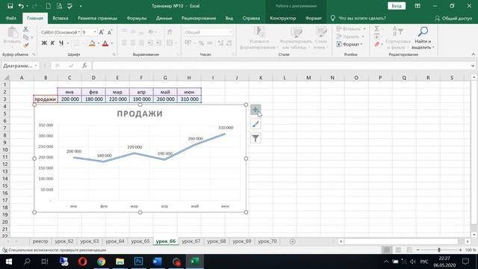Open the Файл tab

(x=11, y=18)
